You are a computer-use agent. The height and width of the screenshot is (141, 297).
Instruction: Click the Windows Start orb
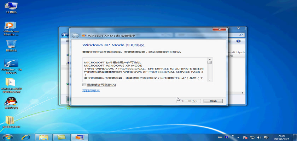click(x=7, y=137)
